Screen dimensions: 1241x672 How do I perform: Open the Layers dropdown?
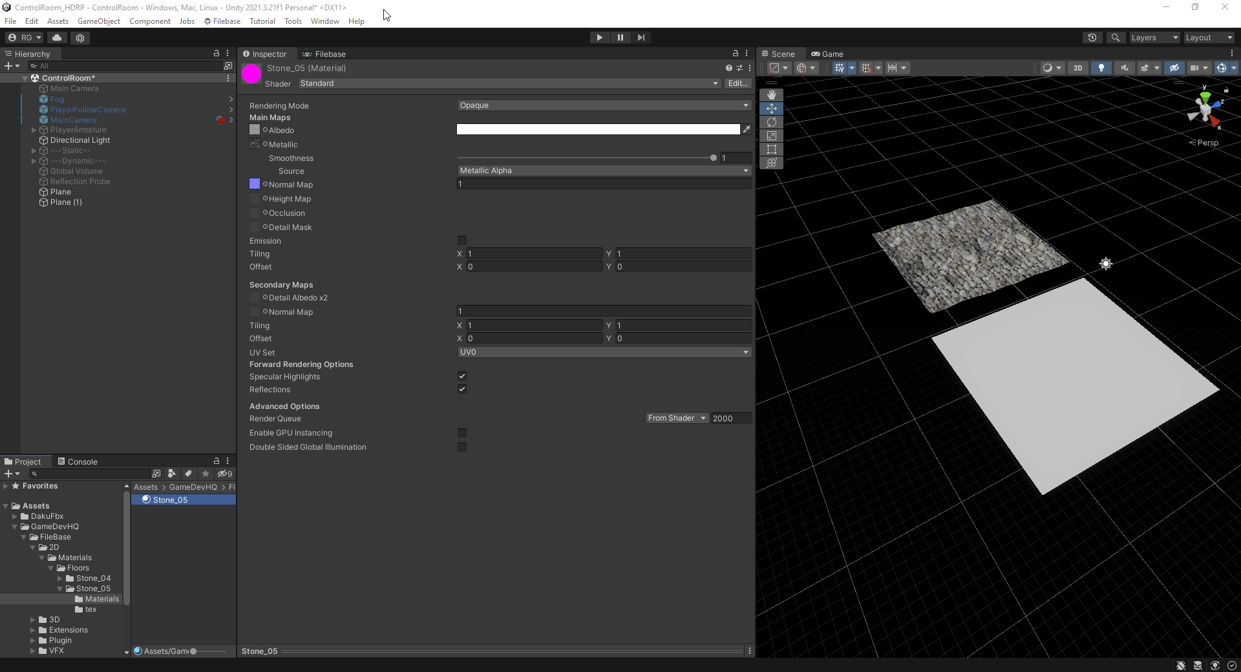click(1154, 37)
